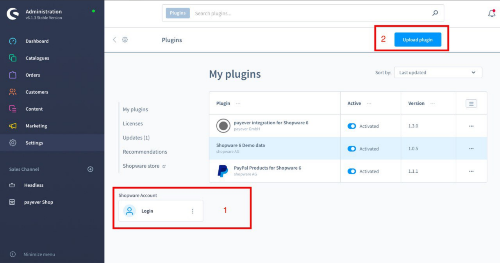Toggle Shopware 6 Demo data activation

click(352, 149)
